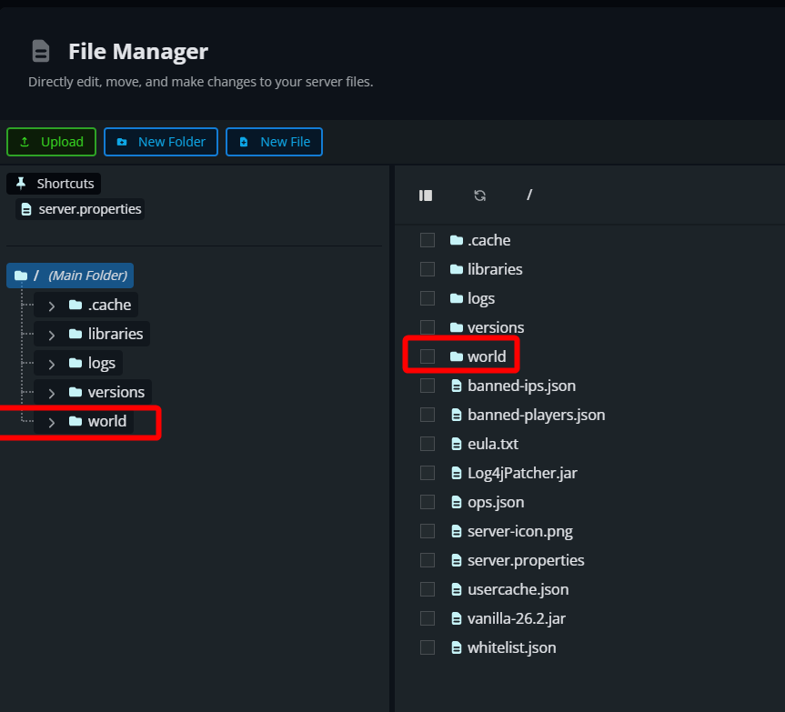Viewport: 785px width, 712px height.
Task: Expand the logs folder in tree
Action: point(52,363)
